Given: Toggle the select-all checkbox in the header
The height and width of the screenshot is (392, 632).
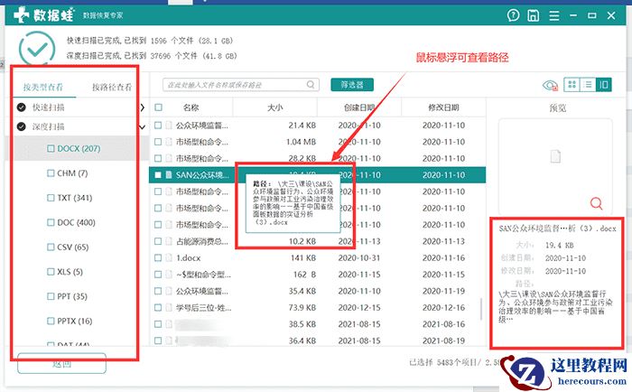Looking at the screenshot, I should coord(158,107).
